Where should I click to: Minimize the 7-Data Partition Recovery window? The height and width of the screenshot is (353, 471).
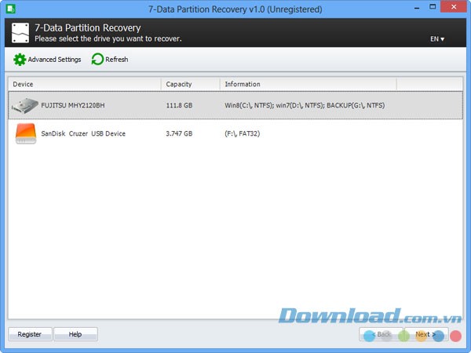point(417,8)
